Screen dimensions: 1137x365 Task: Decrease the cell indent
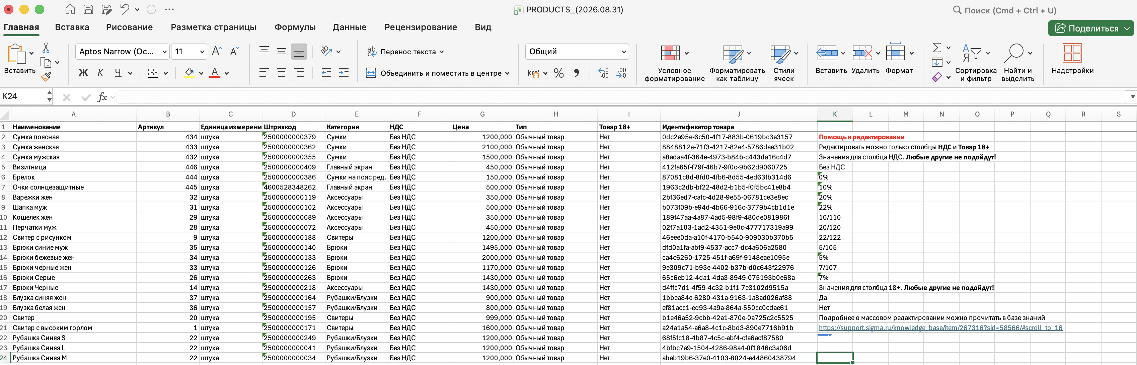326,73
